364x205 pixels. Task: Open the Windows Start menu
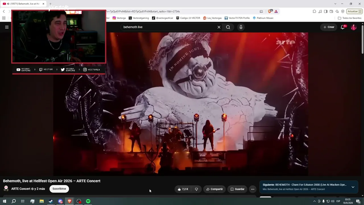click(5, 201)
